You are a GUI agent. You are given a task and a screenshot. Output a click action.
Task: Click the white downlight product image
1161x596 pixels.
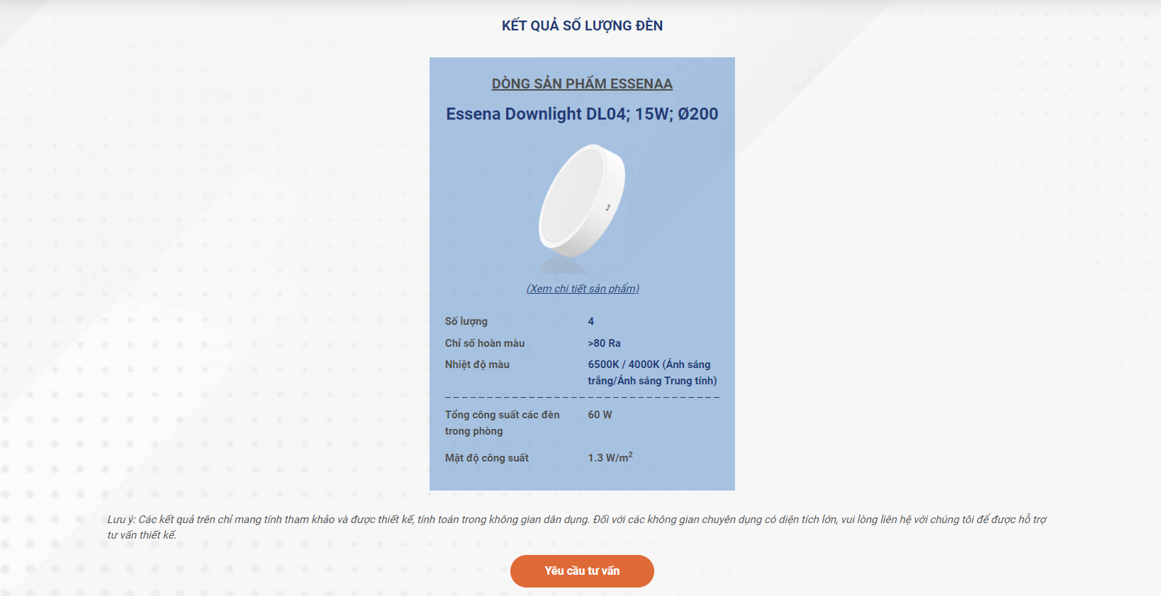click(x=581, y=201)
